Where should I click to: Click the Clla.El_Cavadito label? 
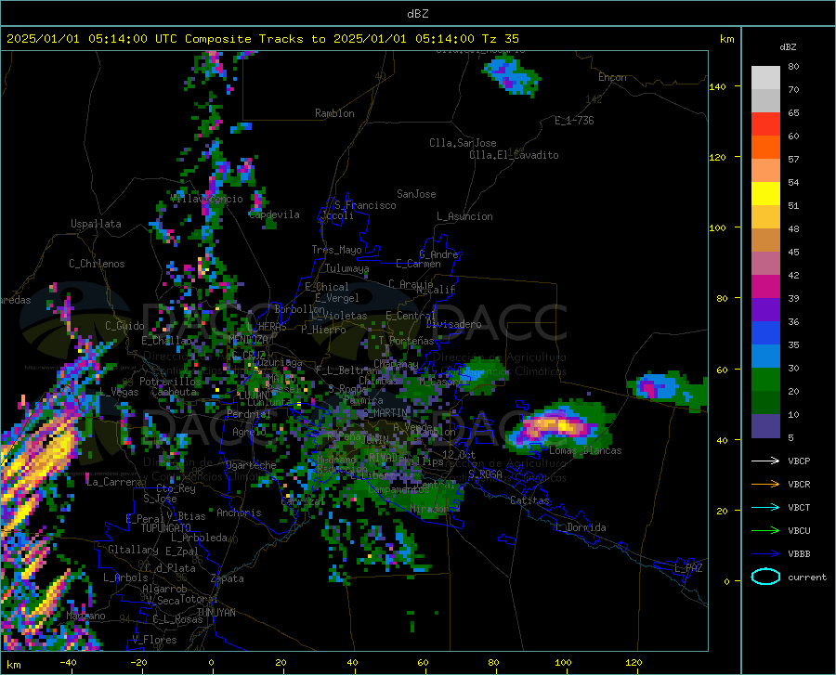coord(514,155)
